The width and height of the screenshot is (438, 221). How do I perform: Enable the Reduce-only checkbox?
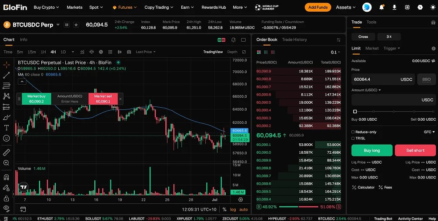point(353,132)
